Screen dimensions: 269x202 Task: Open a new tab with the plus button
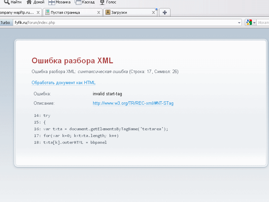pos(164,12)
